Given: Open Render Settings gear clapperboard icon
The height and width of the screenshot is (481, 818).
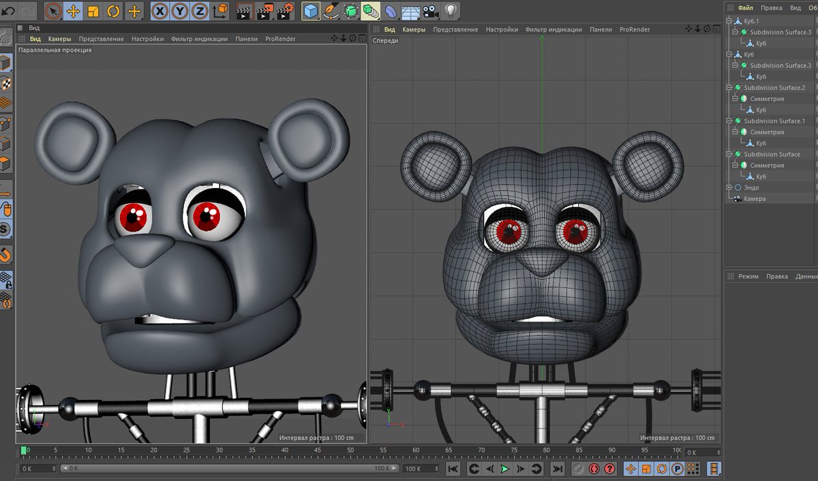Looking at the screenshot, I should [x=286, y=11].
